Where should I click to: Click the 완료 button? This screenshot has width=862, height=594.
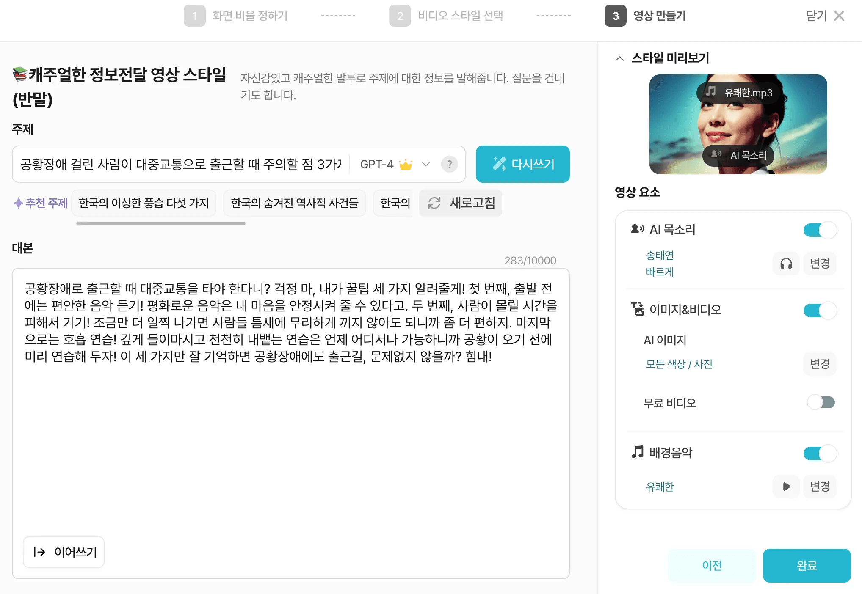coord(807,565)
